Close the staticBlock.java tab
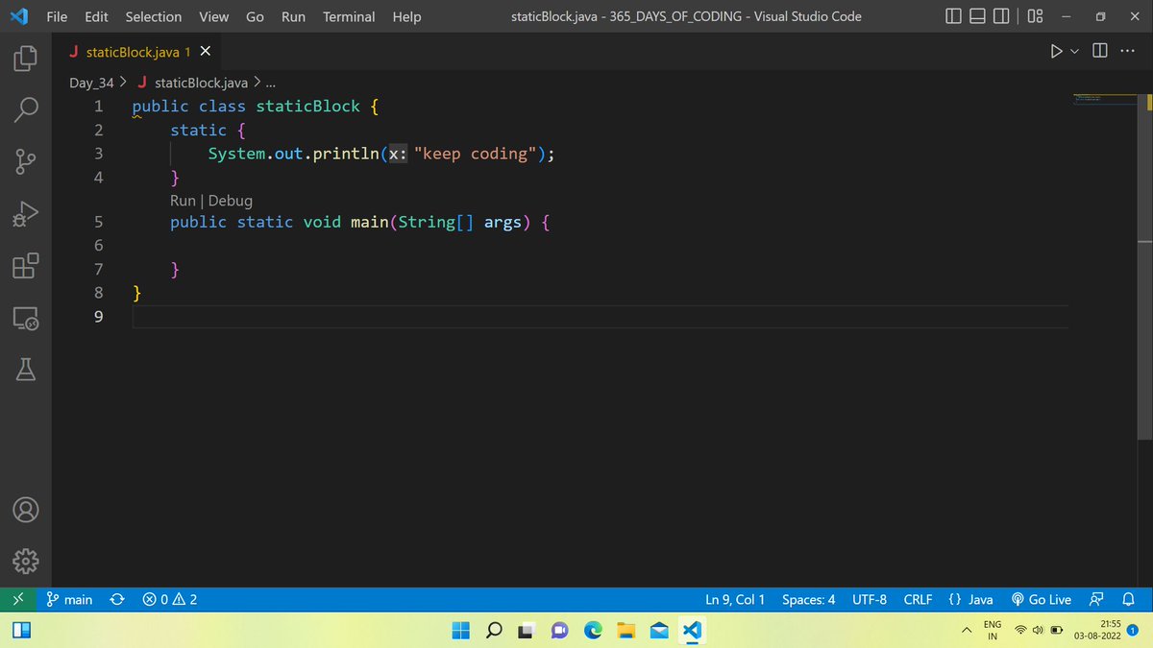 click(x=205, y=51)
